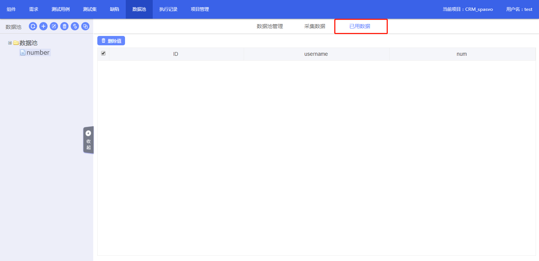The width and height of the screenshot is (539, 261).
Task: Open 测试用例 in the top navigation
Action: (x=61, y=9)
